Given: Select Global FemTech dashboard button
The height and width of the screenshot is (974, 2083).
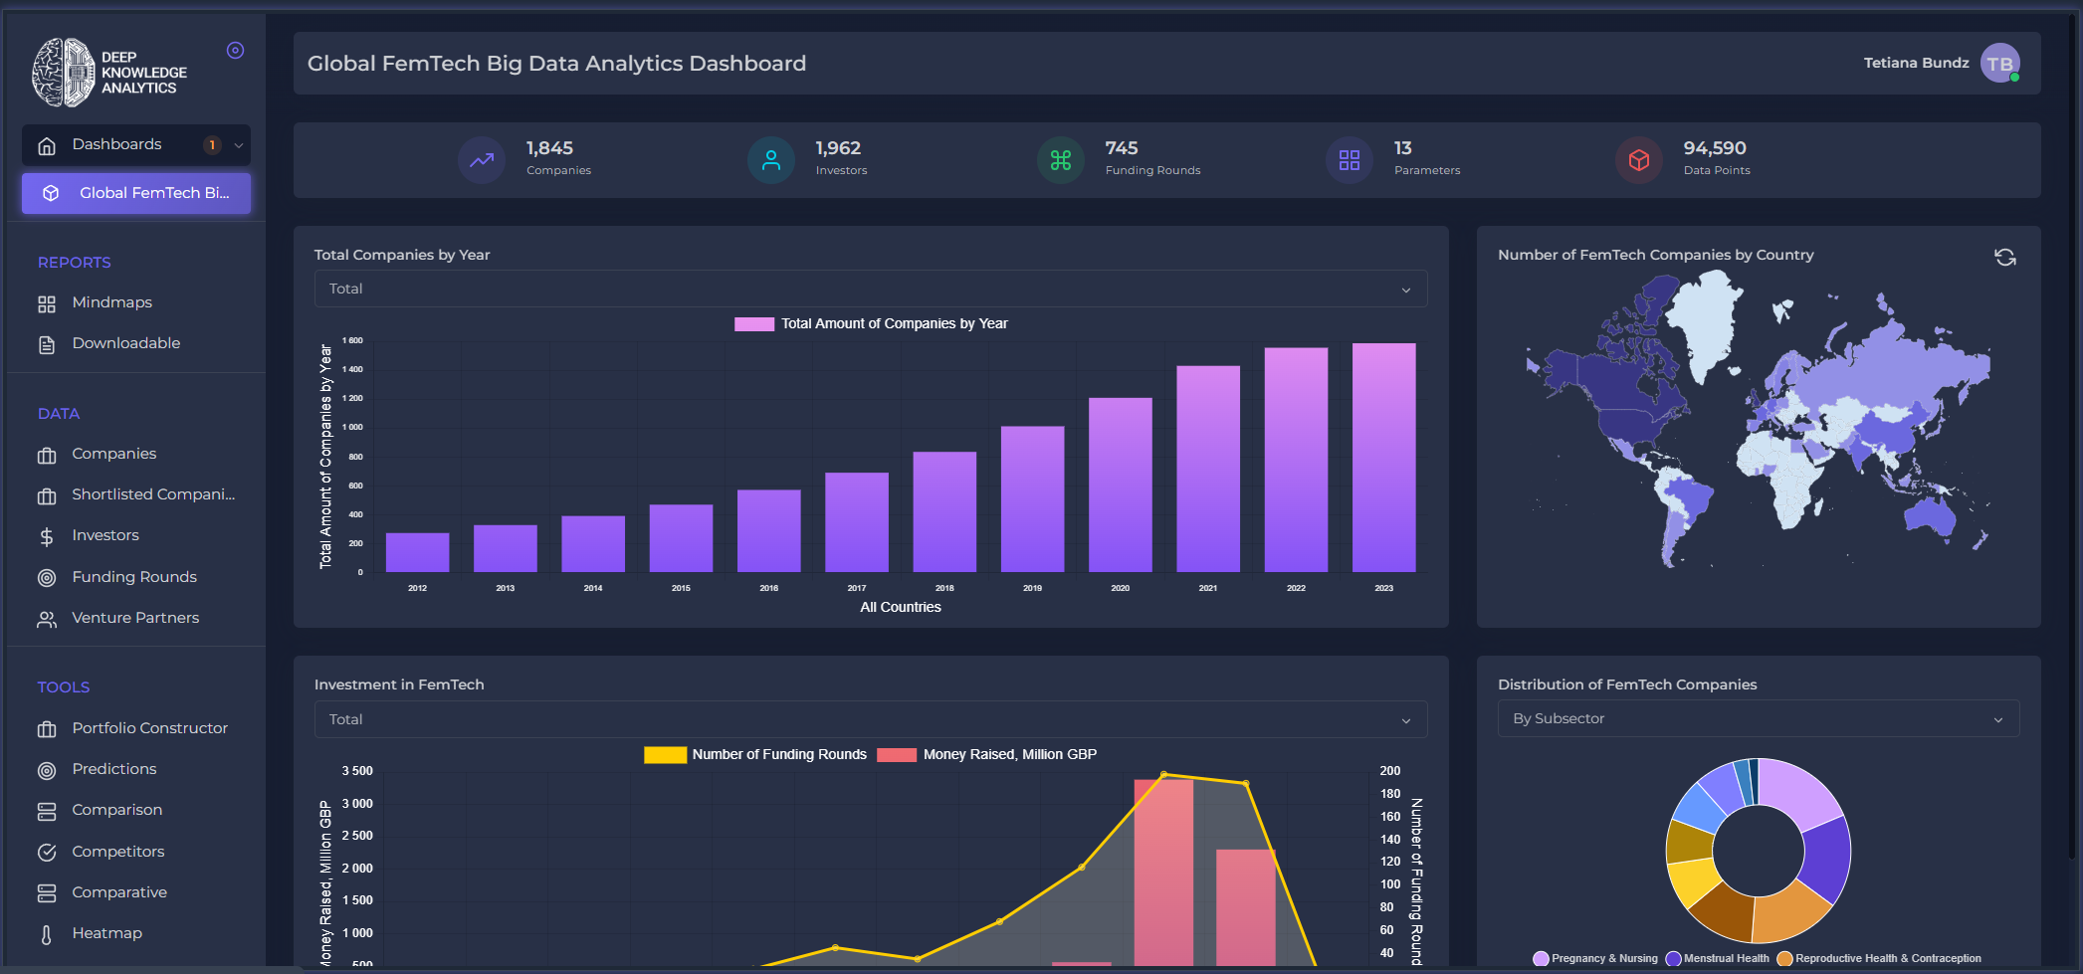Looking at the screenshot, I should [136, 193].
